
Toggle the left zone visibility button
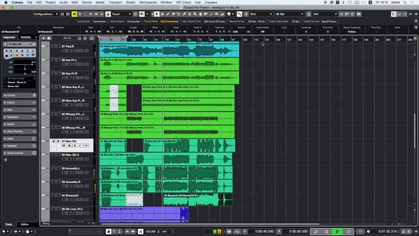click(393, 14)
